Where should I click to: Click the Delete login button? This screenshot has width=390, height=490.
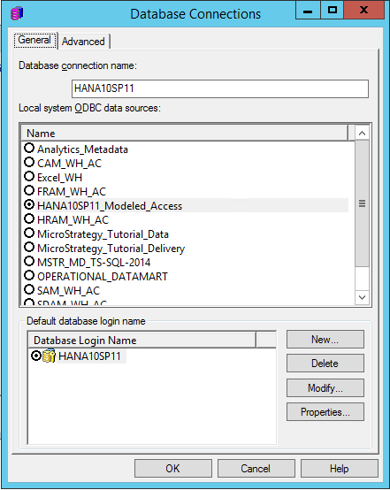point(325,364)
